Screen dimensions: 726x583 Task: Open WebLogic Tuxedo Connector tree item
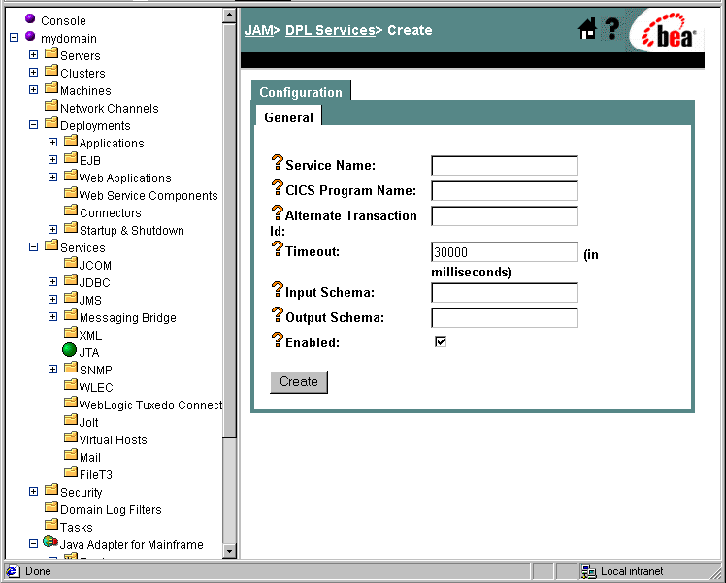[x=150, y=405]
